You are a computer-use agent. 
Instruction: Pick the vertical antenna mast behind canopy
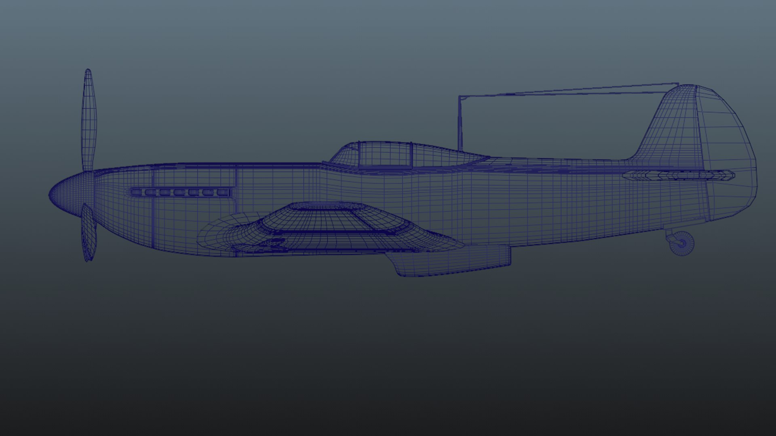pos(460,123)
